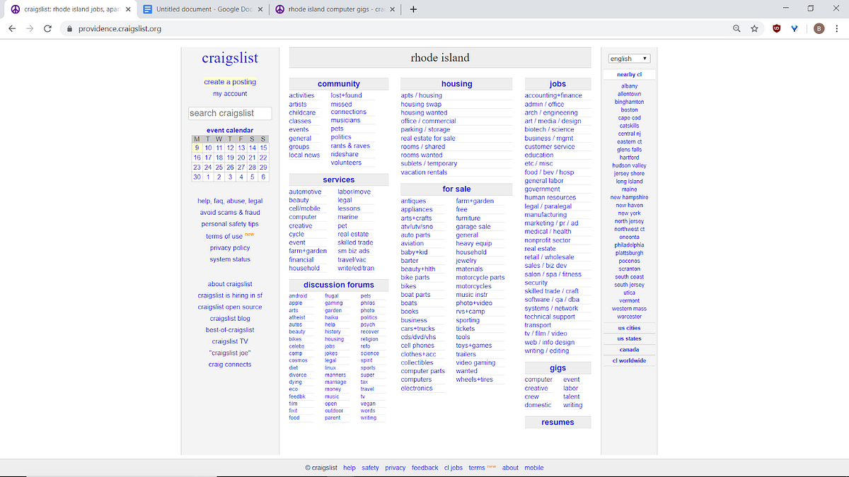Image resolution: width=849 pixels, height=477 pixels.
Task: Click the page zoom magnifier icon
Action: [x=736, y=29]
